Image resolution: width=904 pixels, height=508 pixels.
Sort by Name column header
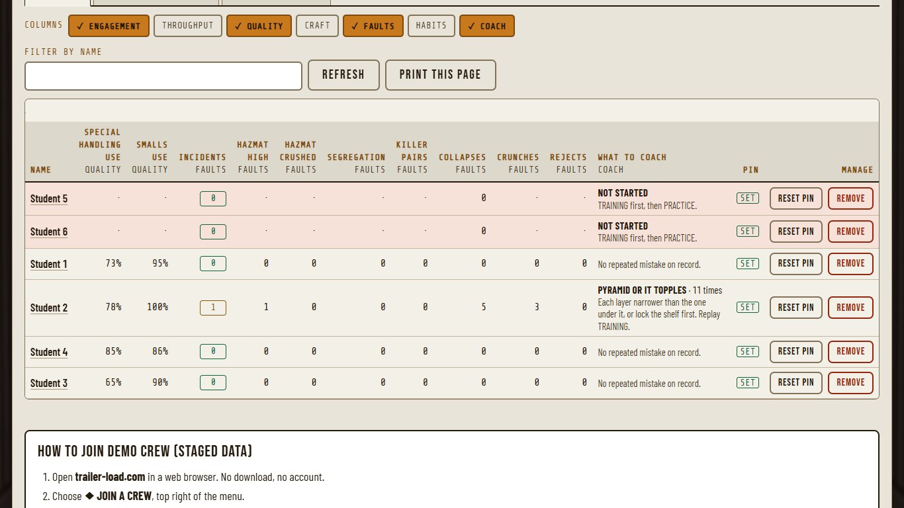tap(41, 170)
